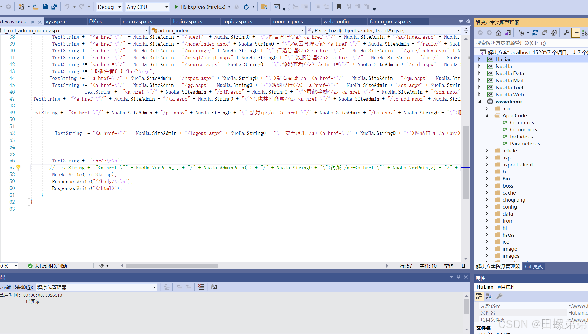588x334 pixels.
Task: Expand the NuoHa.Data project node
Action: (479, 73)
